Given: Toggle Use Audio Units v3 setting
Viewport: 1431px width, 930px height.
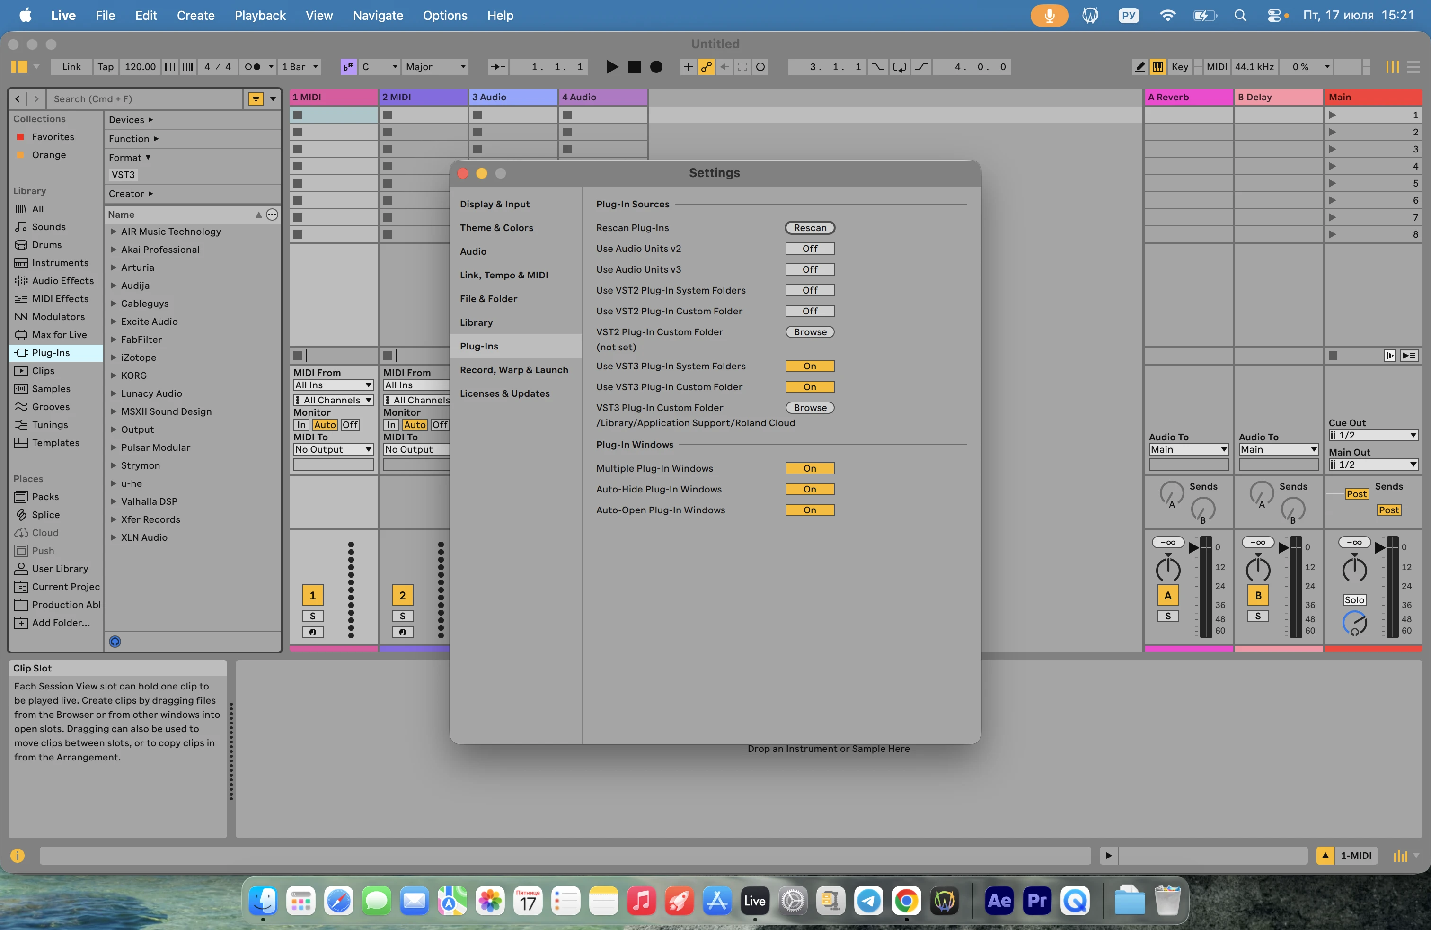Looking at the screenshot, I should click(810, 269).
